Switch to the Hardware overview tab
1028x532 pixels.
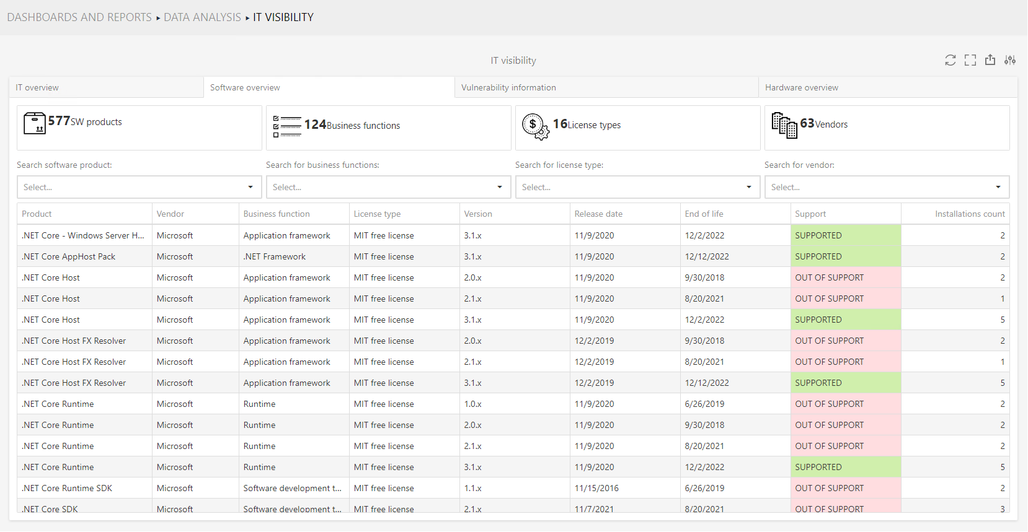pyautogui.click(x=801, y=87)
